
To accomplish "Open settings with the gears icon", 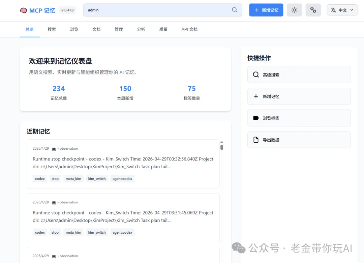I will [313, 10].
